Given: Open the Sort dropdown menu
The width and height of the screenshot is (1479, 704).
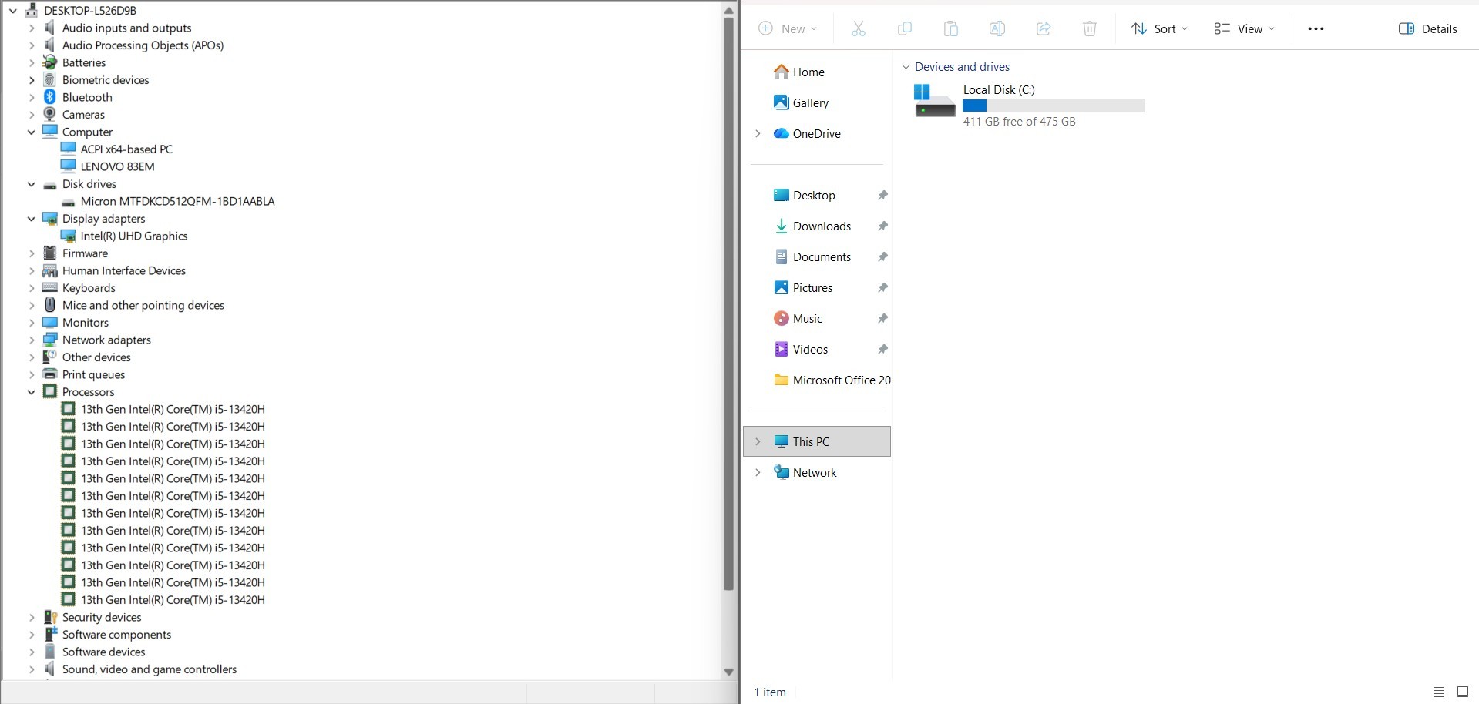Looking at the screenshot, I should 1159,29.
